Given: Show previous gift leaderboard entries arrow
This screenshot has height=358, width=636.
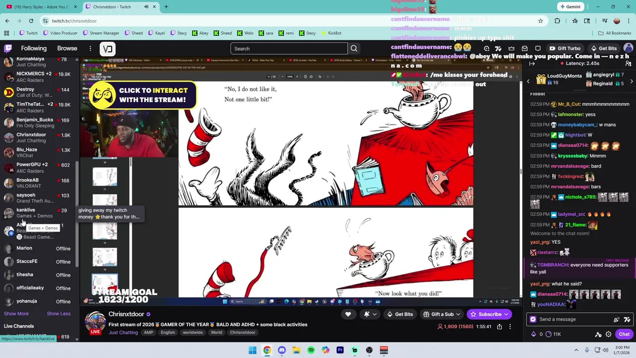Looking at the screenshot, I should click(528, 81).
